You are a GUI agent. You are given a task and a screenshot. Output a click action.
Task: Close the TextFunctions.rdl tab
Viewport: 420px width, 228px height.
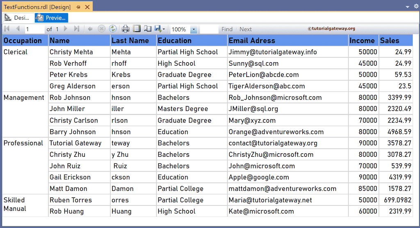[x=87, y=7]
